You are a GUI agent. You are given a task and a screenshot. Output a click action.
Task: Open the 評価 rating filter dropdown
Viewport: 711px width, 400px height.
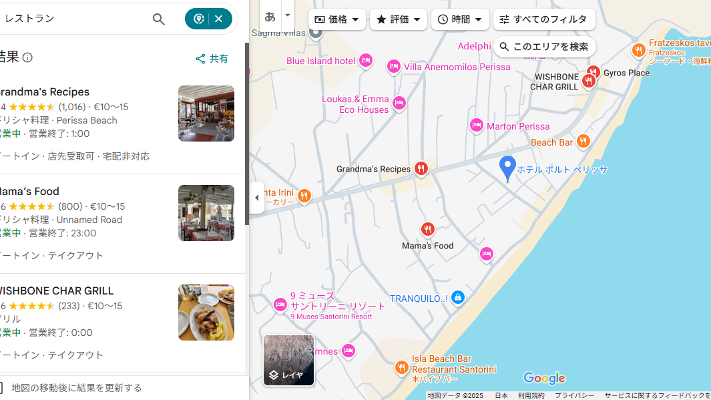pos(399,19)
